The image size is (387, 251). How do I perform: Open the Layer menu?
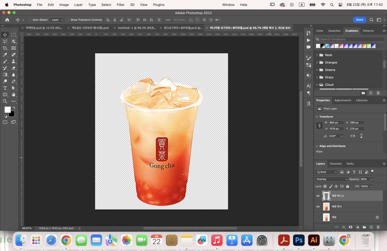coord(78,5)
